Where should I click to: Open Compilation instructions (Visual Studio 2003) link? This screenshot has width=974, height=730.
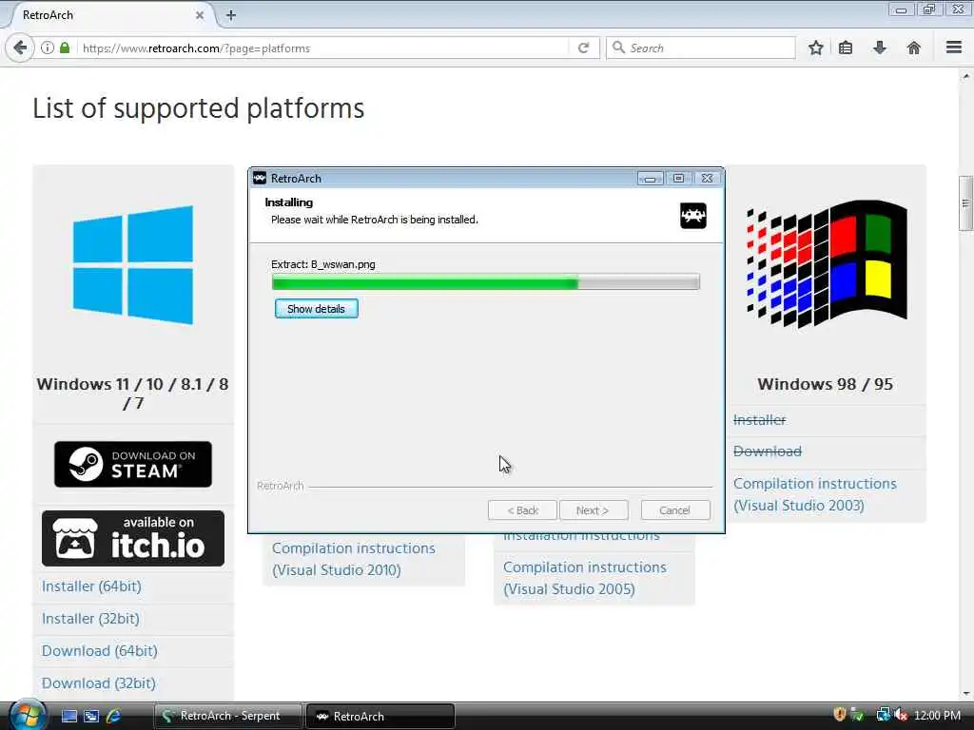click(815, 494)
